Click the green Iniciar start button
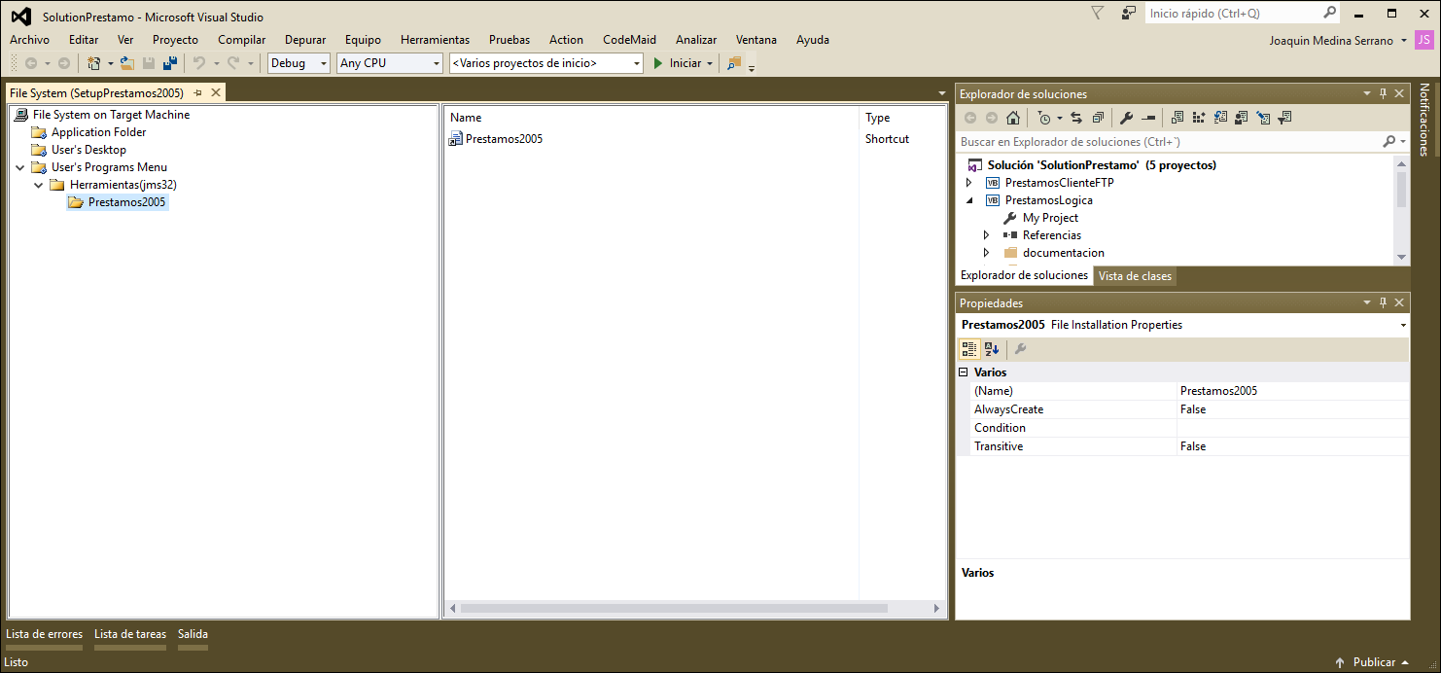 tap(677, 63)
